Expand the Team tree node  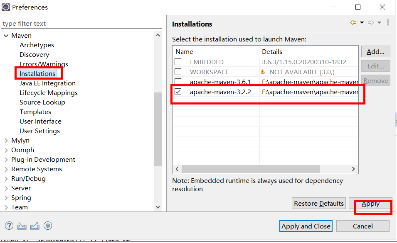(x=6, y=207)
